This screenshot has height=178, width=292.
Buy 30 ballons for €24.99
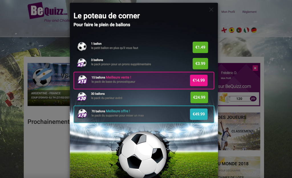pos(199,97)
